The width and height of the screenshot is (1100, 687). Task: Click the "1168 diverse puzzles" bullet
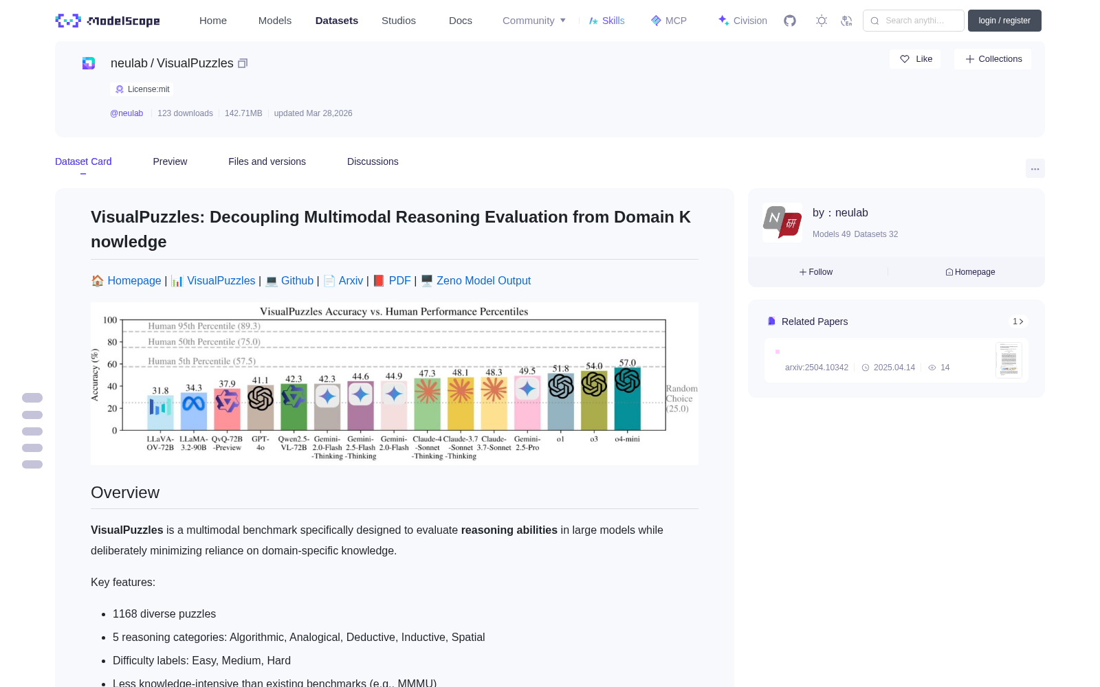pos(164,614)
